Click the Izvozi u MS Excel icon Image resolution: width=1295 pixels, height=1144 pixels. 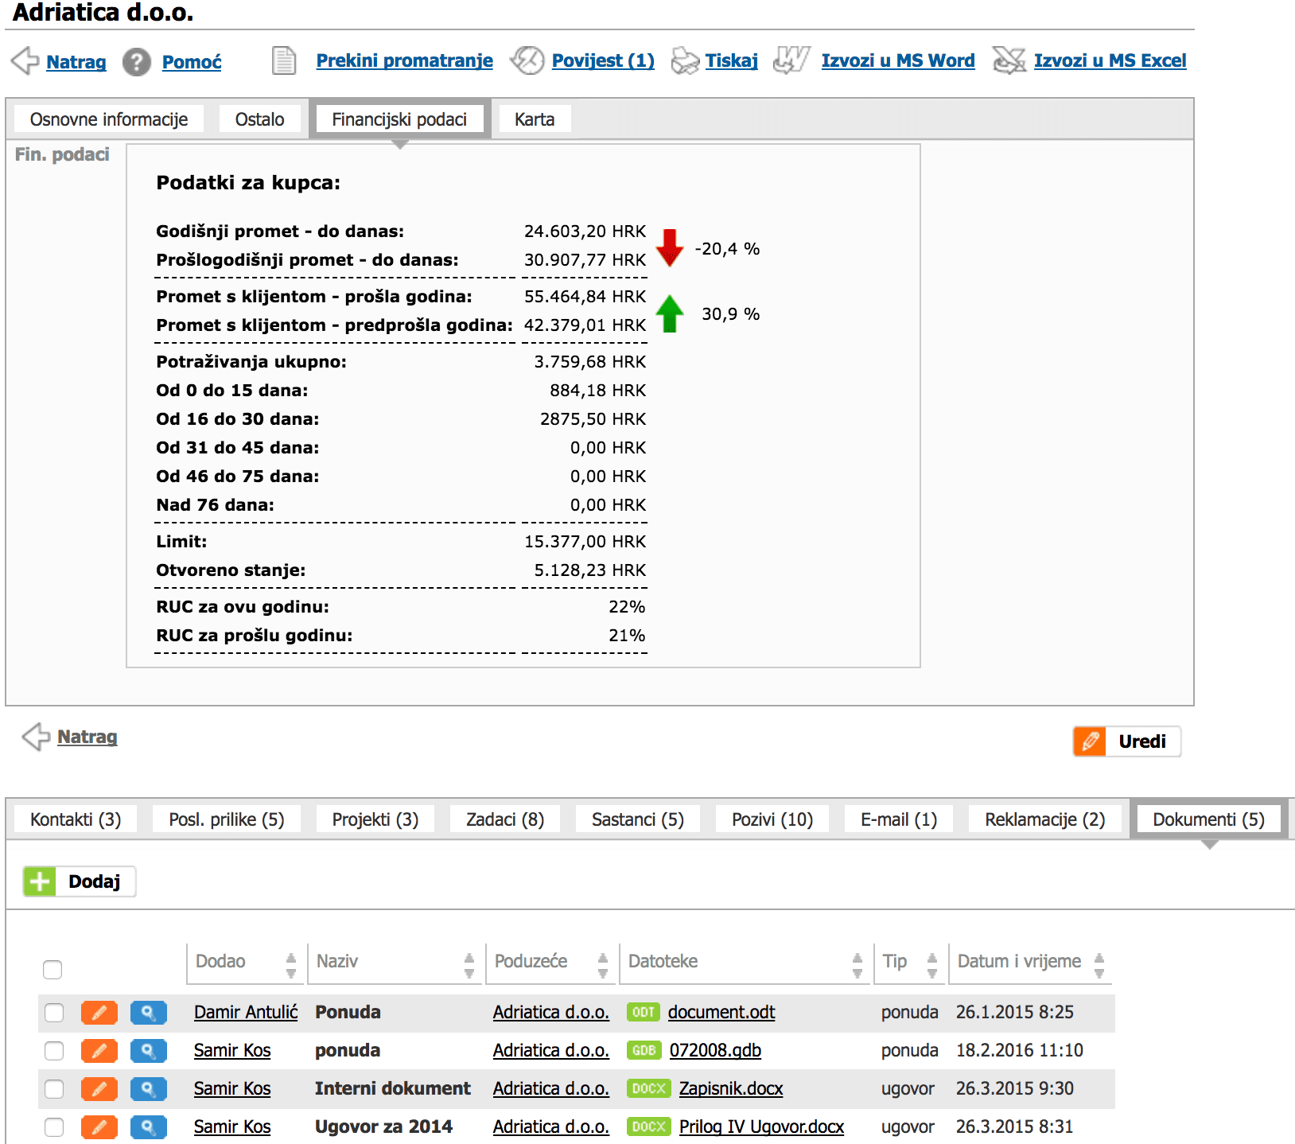1009,60
